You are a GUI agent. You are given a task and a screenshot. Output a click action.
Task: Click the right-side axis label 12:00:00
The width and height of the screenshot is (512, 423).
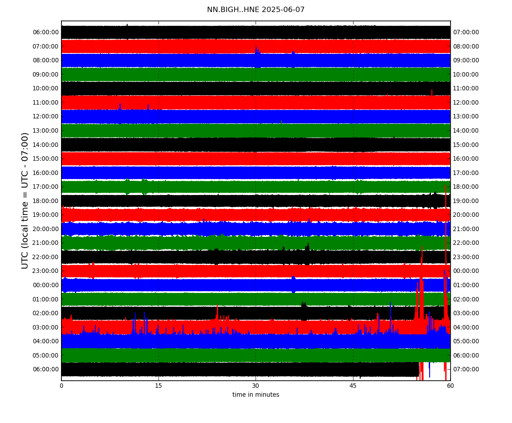pyautogui.click(x=466, y=102)
